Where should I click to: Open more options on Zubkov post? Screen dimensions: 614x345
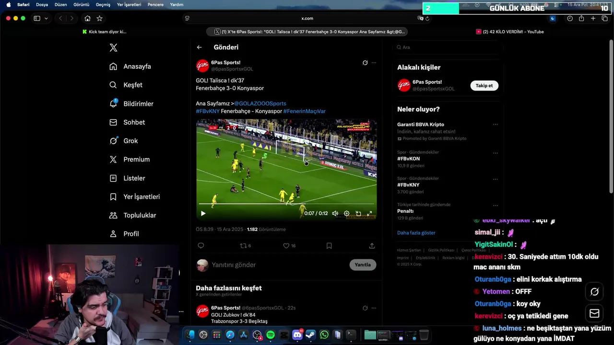(374, 308)
